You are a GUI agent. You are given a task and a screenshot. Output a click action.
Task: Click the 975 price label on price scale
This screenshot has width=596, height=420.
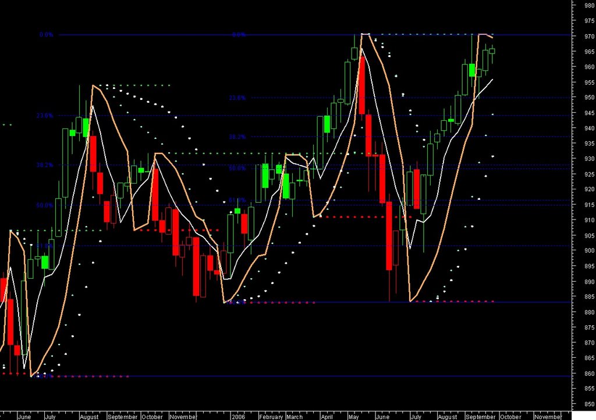click(589, 21)
